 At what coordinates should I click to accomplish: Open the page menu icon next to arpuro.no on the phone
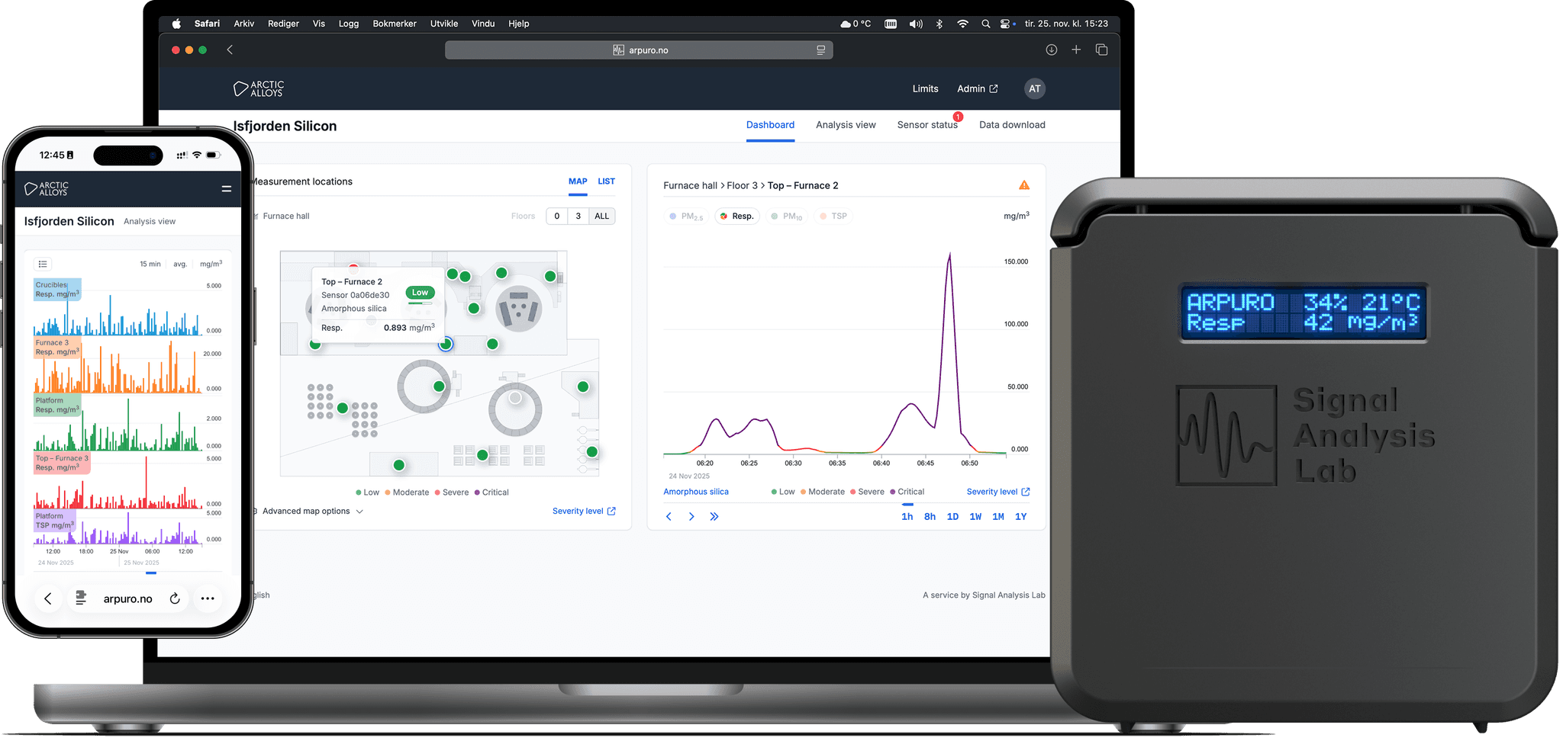point(81,599)
